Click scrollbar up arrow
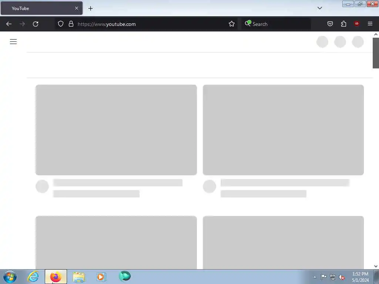Screen dimensions: 379x284 (376, 34)
